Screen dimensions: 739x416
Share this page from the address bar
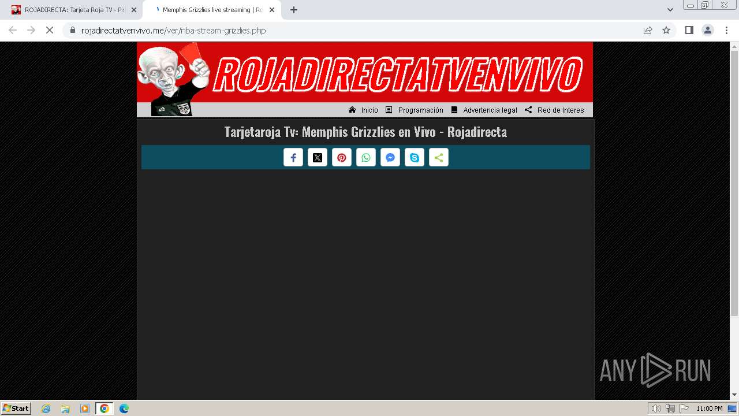pyautogui.click(x=648, y=30)
